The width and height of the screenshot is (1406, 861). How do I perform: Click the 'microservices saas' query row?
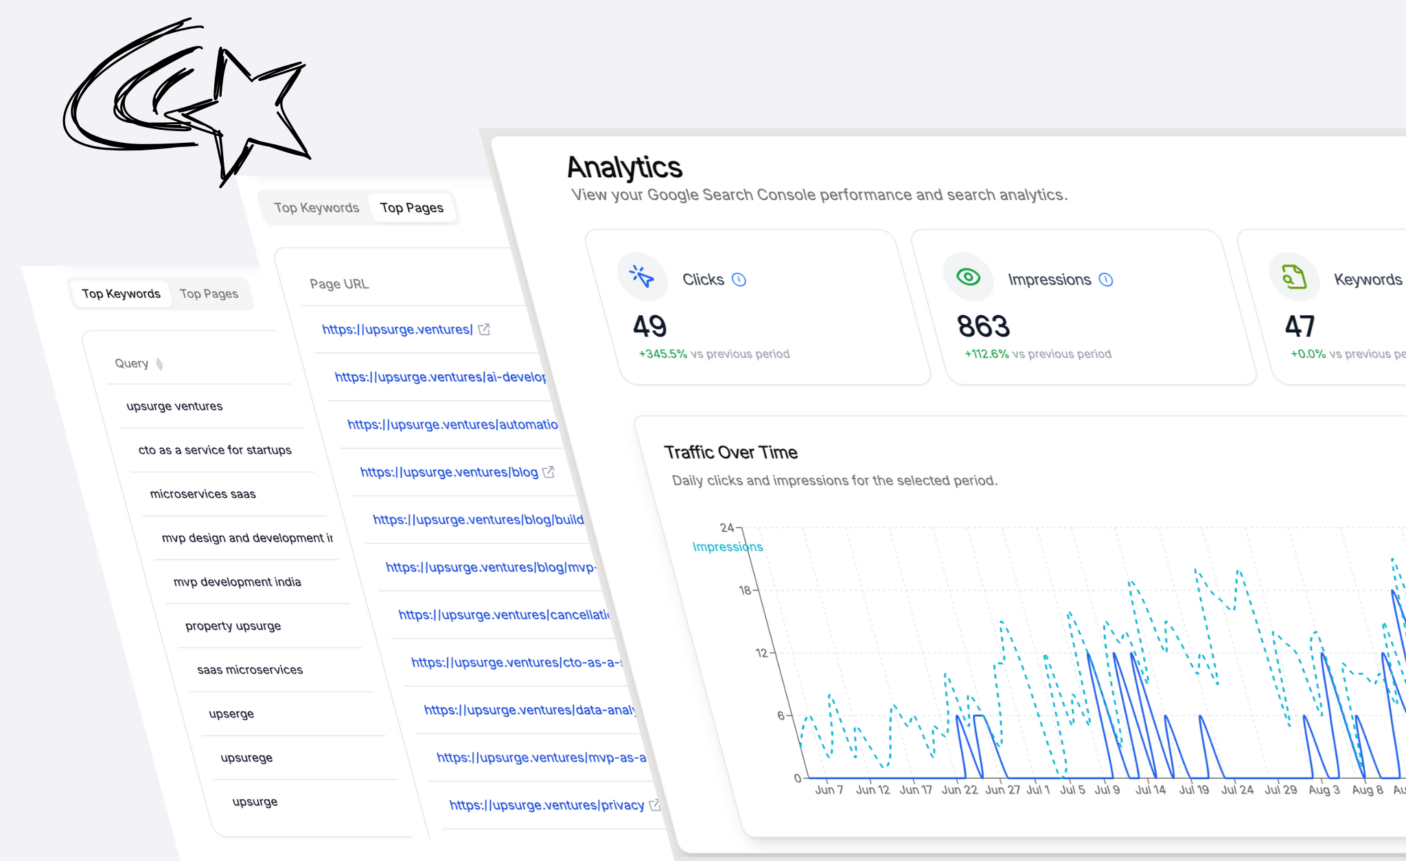(x=203, y=494)
